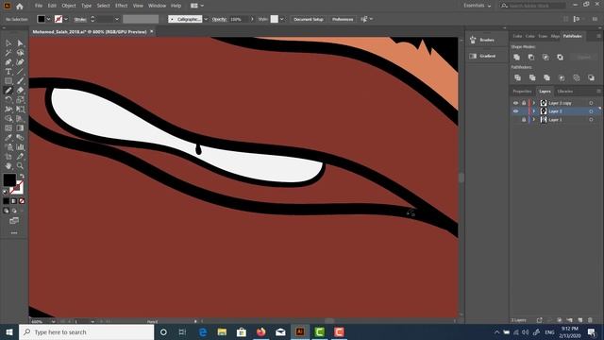The width and height of the screenshot is (604, 340).
Task: Select the Magic Wand tool
Action: point(8,53)
